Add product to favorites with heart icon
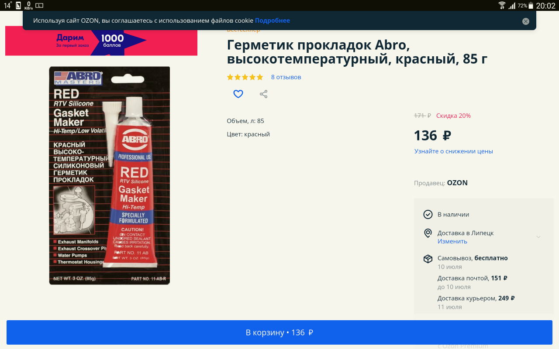Viewport: 559px width, 349px height. click(238, 94)
